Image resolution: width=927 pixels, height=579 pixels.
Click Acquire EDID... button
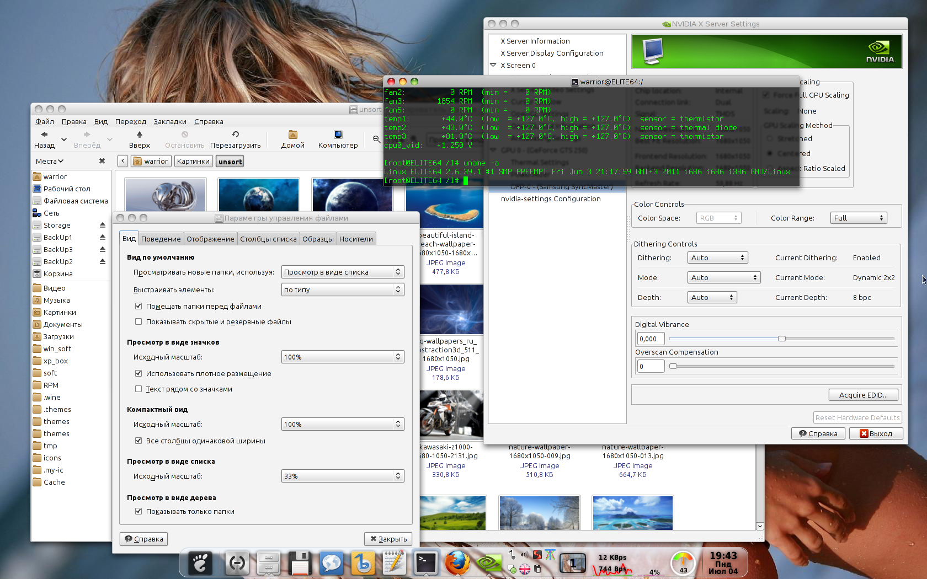[x=863, y=395]
